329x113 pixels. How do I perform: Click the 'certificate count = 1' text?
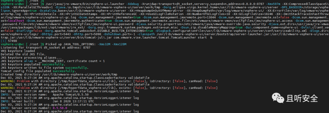click(x=86, y=61)
